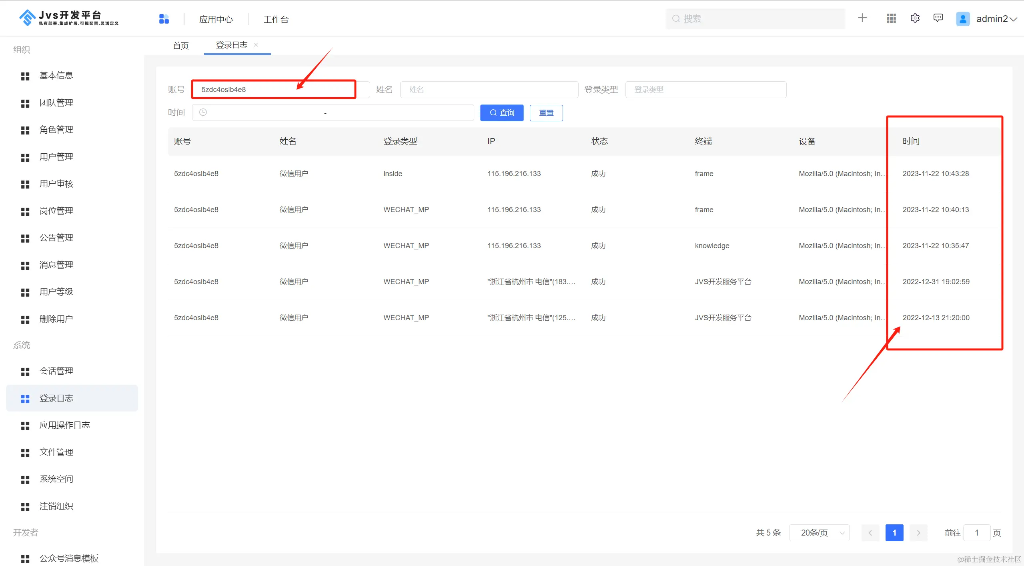The image size is (1024, 566).
Task: Click the 重置 reset button
Action: tap(546, 113)
